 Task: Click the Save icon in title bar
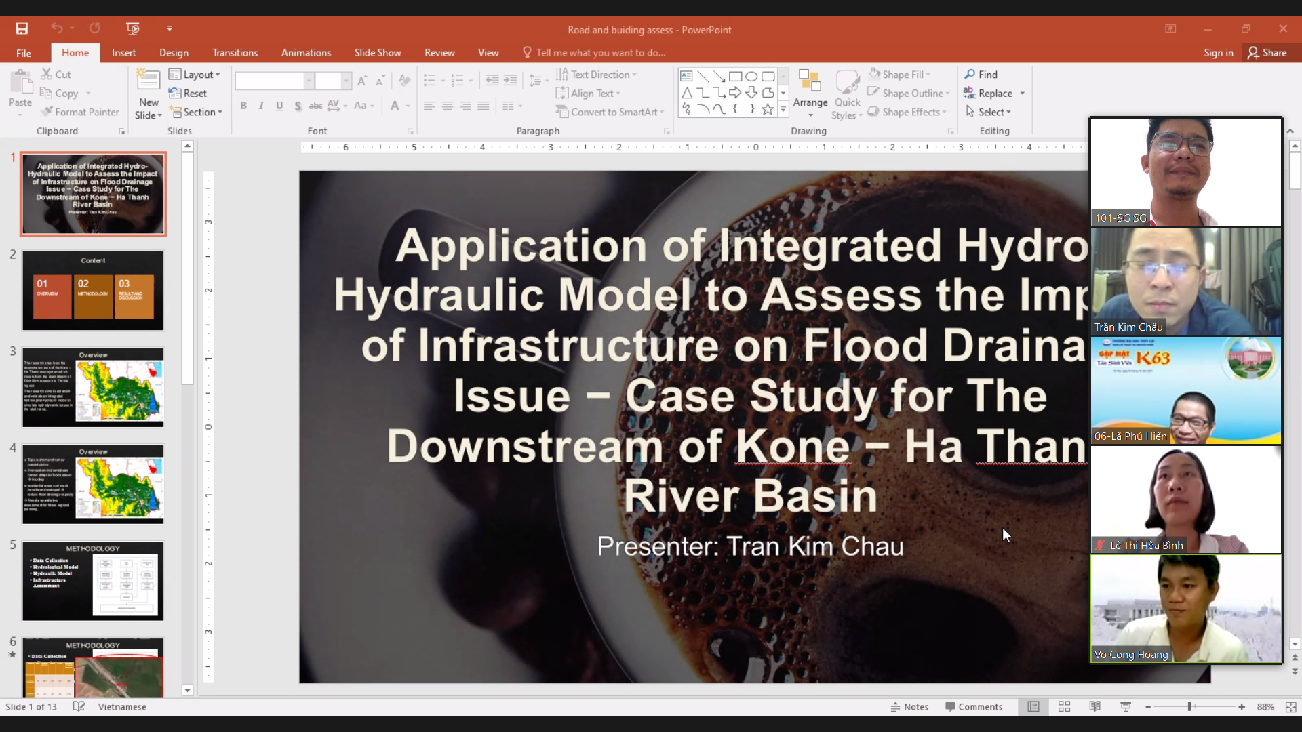22,28
